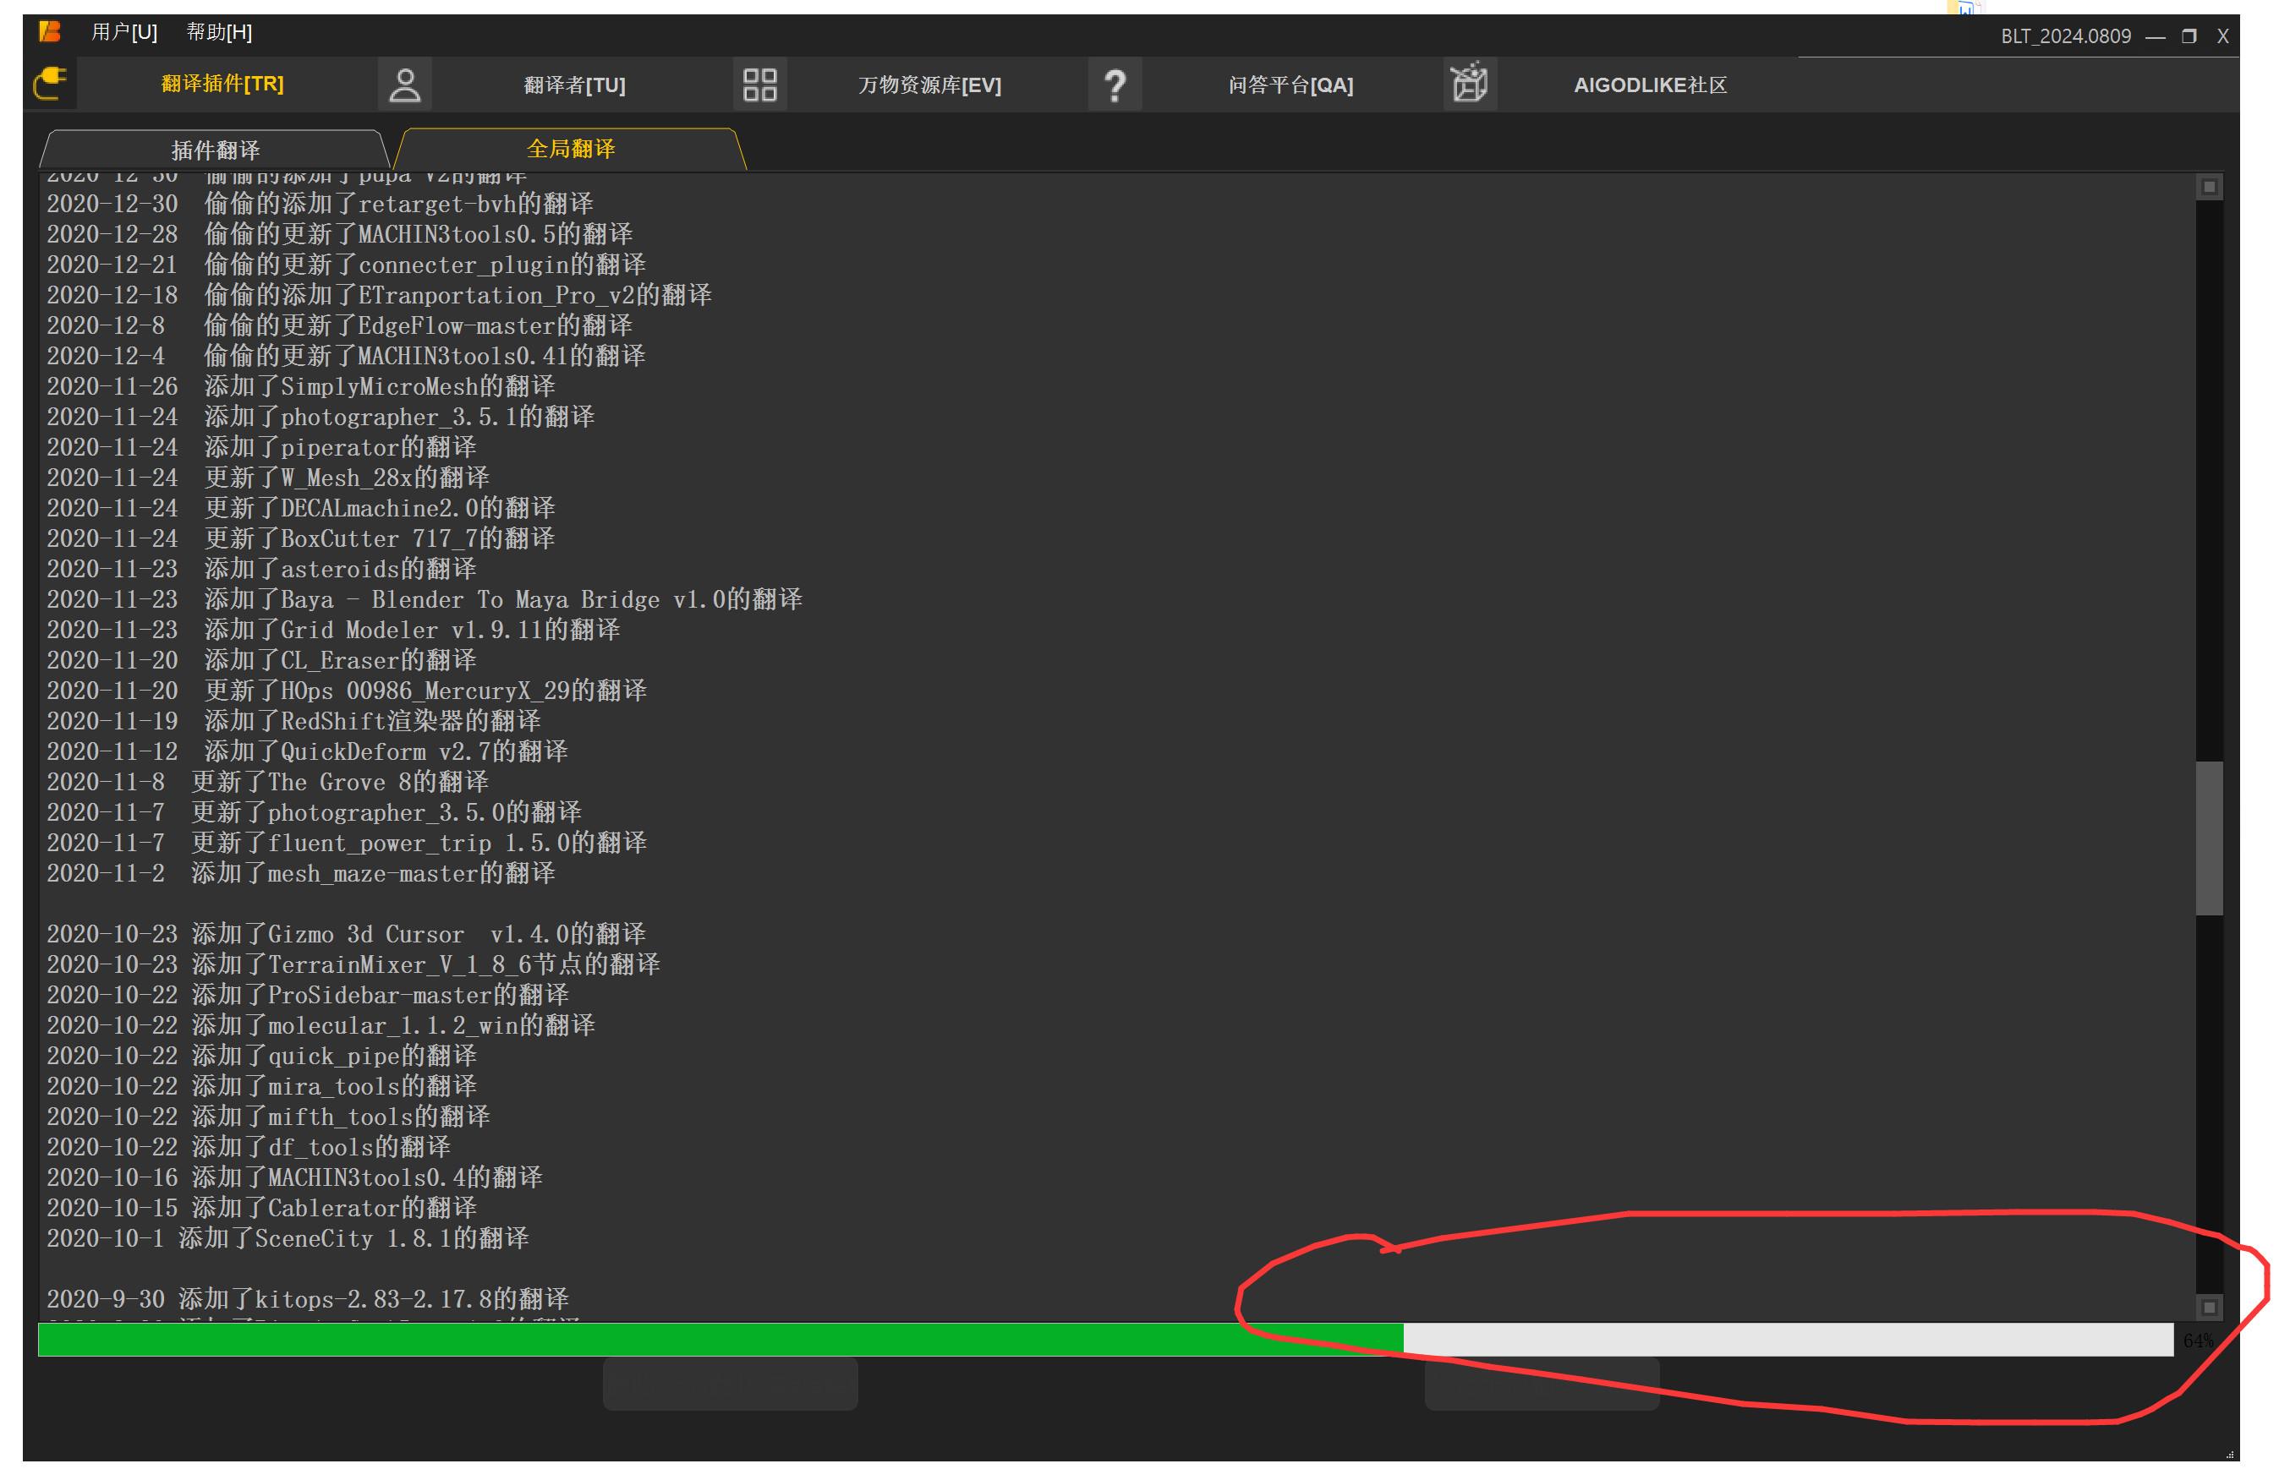Close the BLT window

2222,36
